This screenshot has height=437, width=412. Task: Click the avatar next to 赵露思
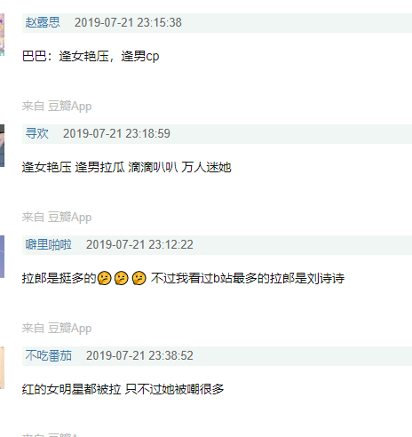click(2, 35)
